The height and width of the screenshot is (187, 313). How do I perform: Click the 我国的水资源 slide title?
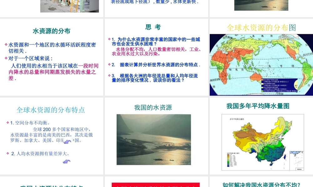[153, 108]
